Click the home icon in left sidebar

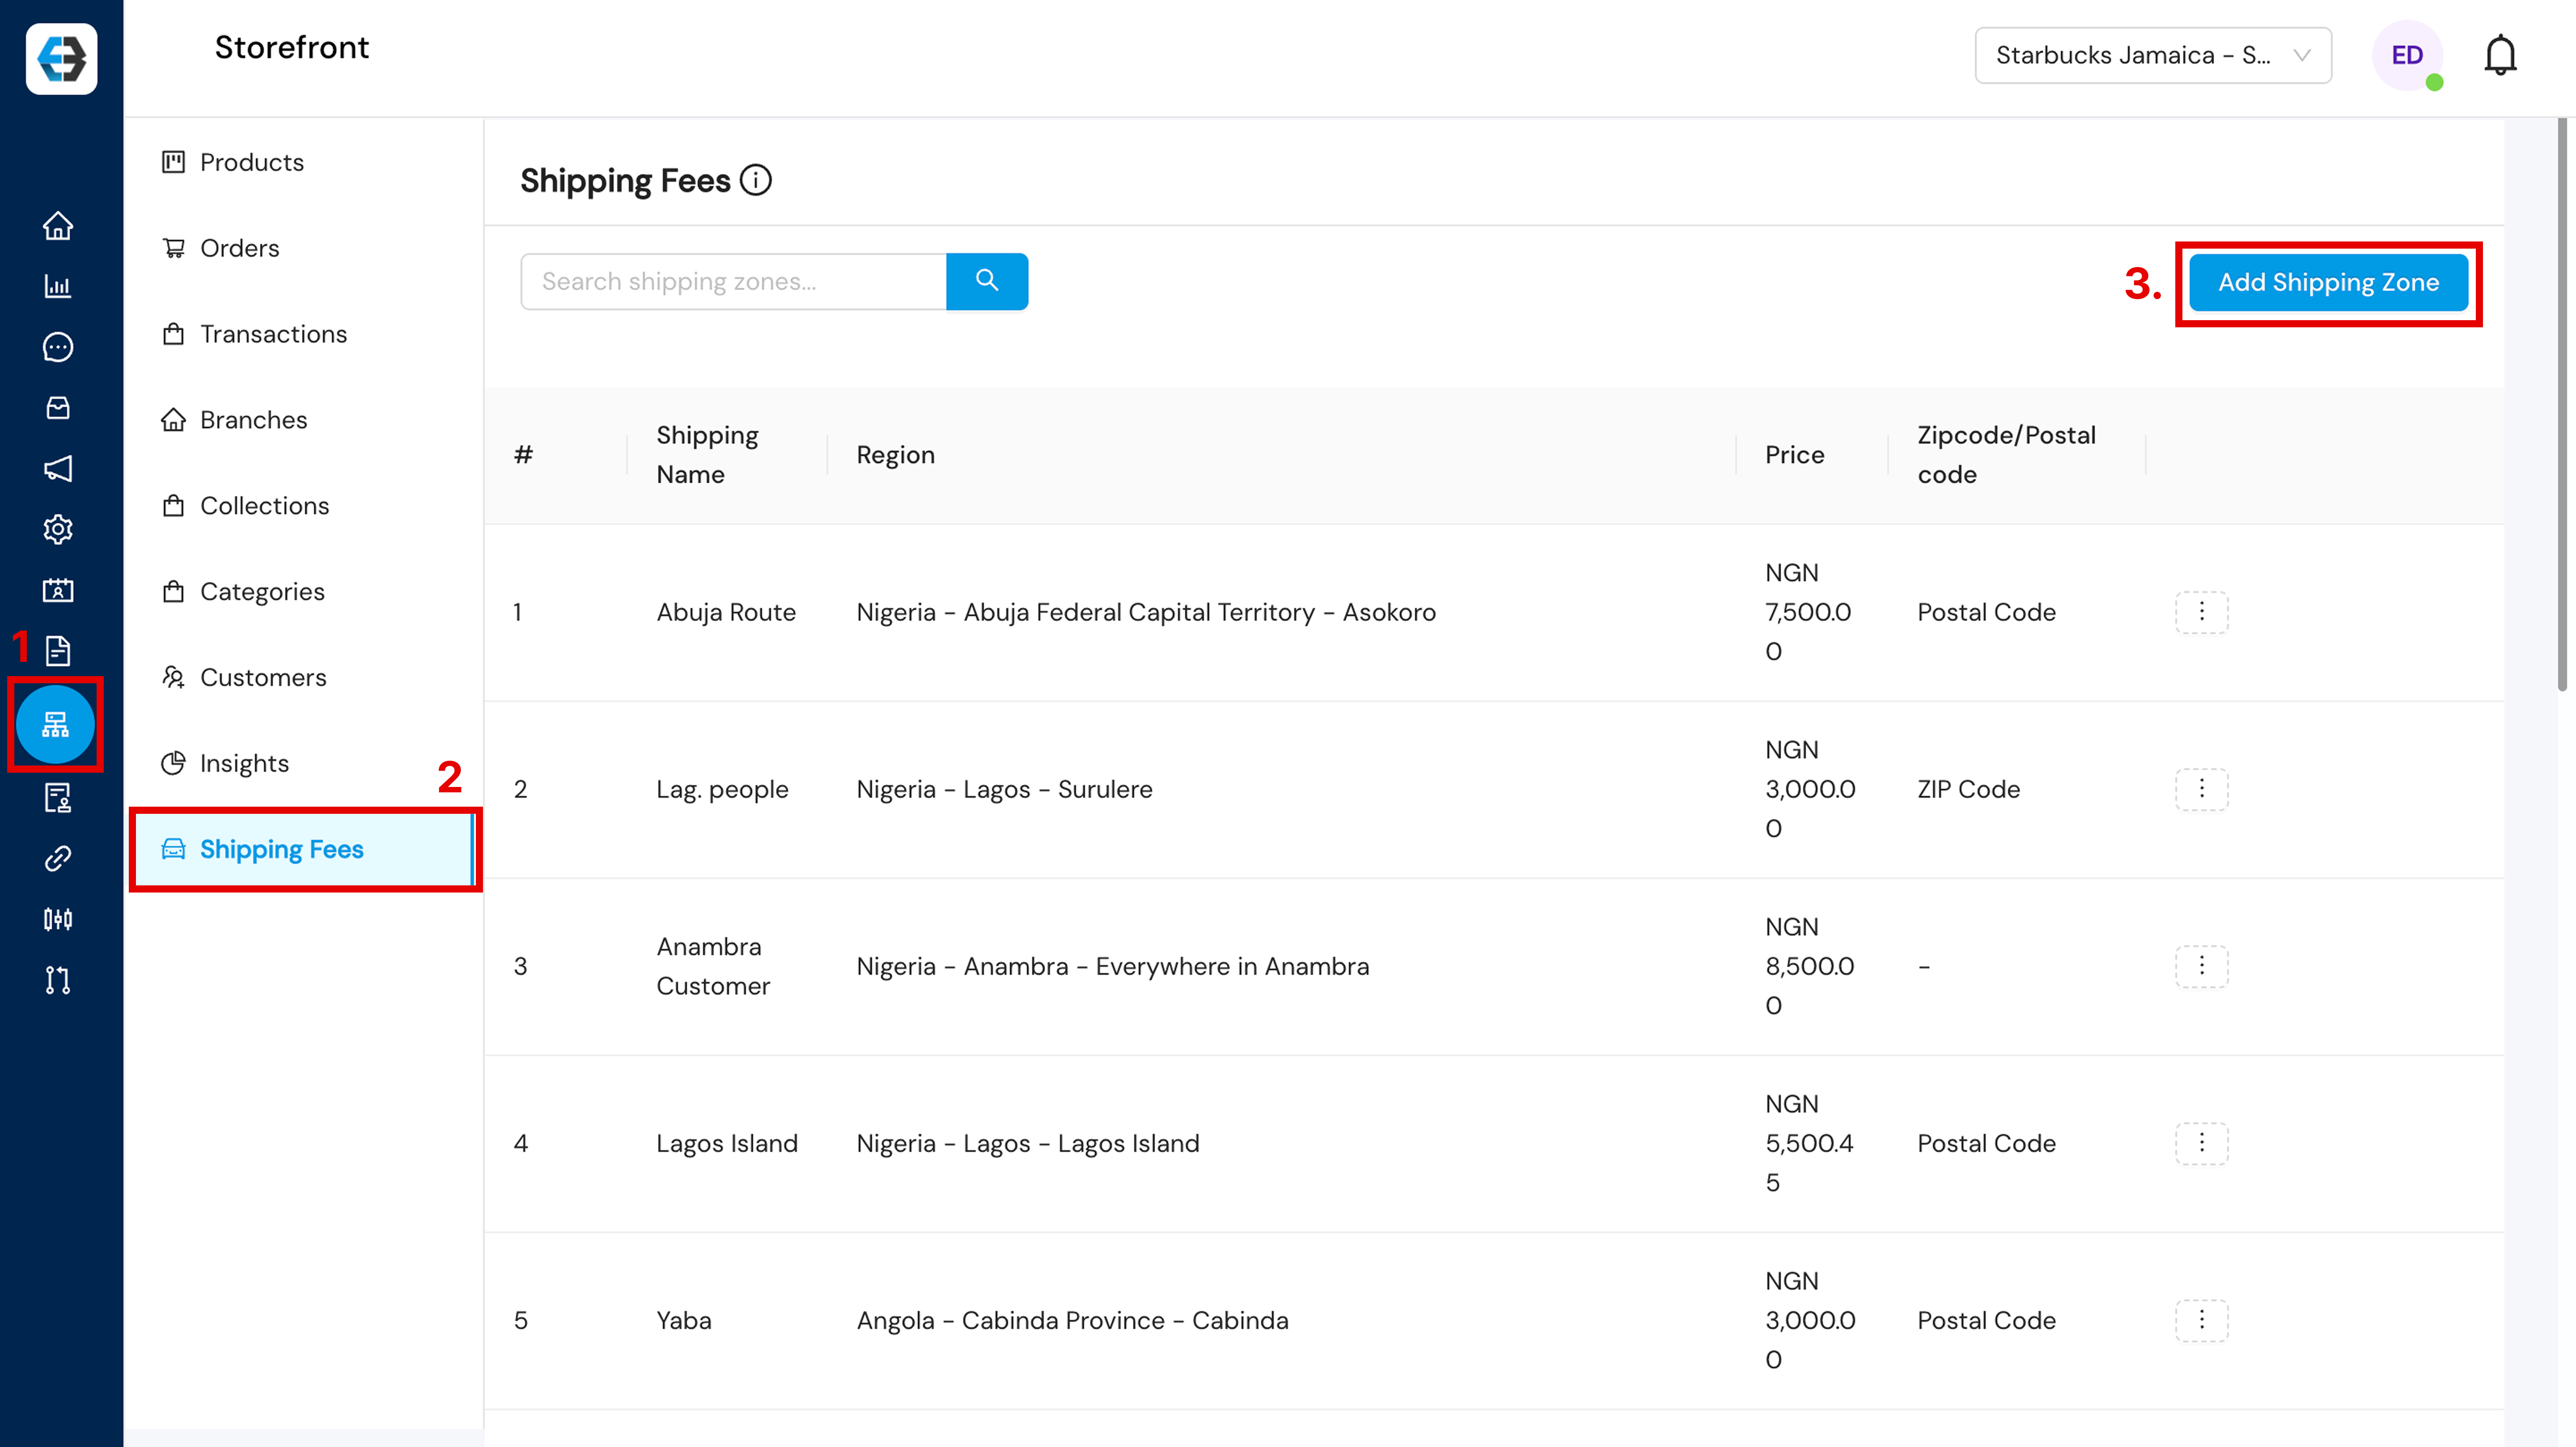[58, 226]
